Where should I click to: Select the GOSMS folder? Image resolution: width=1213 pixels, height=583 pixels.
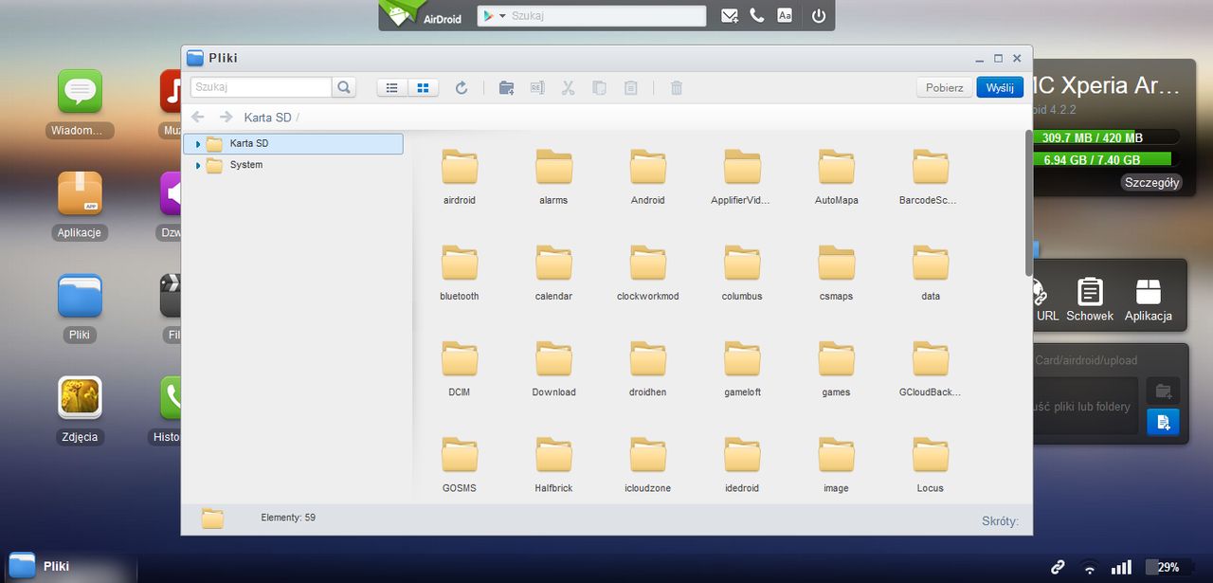460,464
